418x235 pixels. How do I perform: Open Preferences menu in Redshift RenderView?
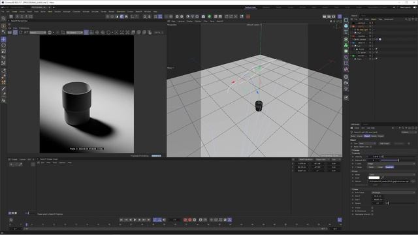tap(24, 28)
